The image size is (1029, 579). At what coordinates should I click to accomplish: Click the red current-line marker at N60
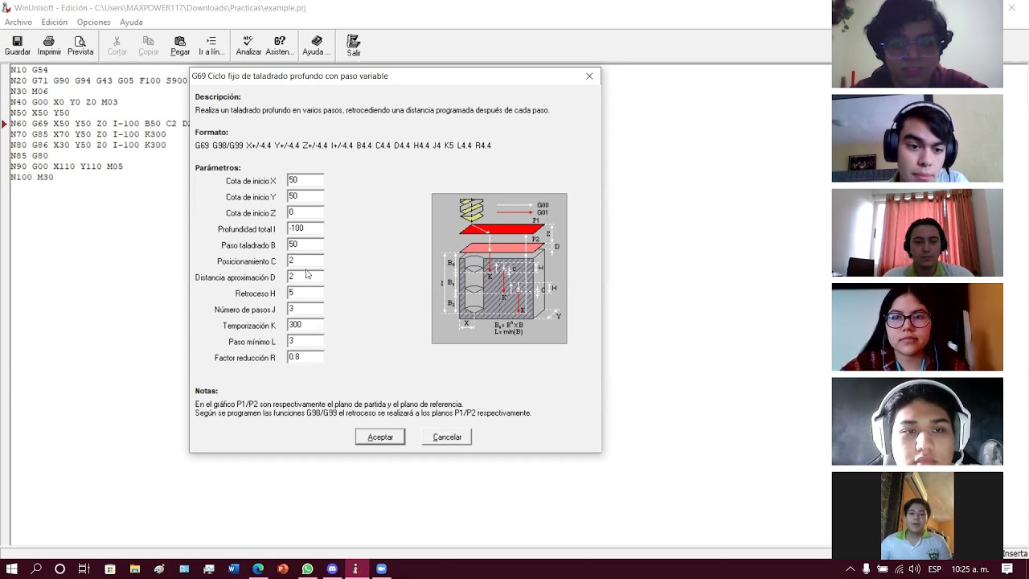(x=4, y=124)
